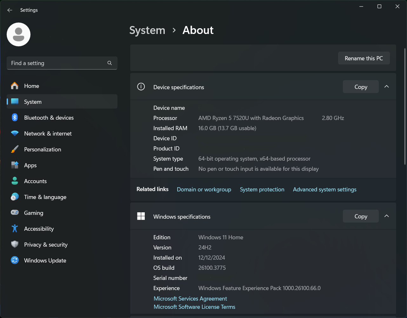Open Network & internet settings
Screen dimensions: 407x318
click(x=48, y=133)
